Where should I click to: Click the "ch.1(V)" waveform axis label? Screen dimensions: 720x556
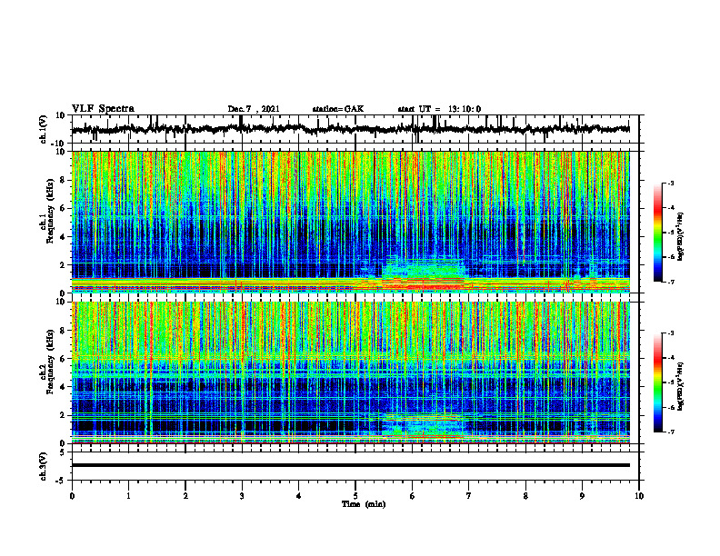44,129
